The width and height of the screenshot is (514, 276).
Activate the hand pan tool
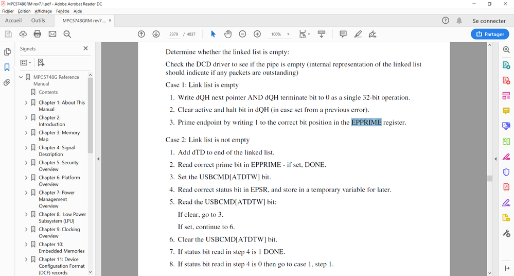(228, 34)
